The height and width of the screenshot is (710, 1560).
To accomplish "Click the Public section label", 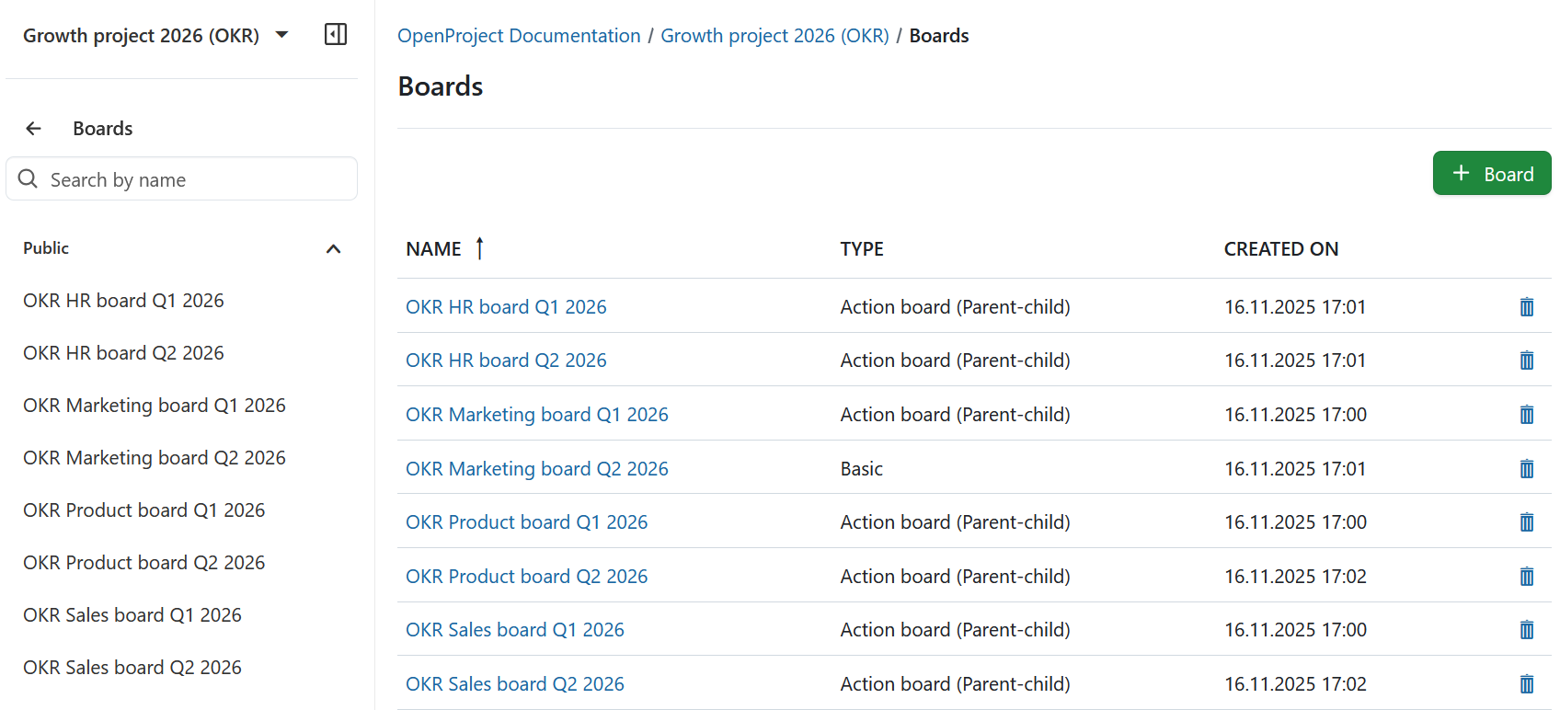I will [46, 248].
